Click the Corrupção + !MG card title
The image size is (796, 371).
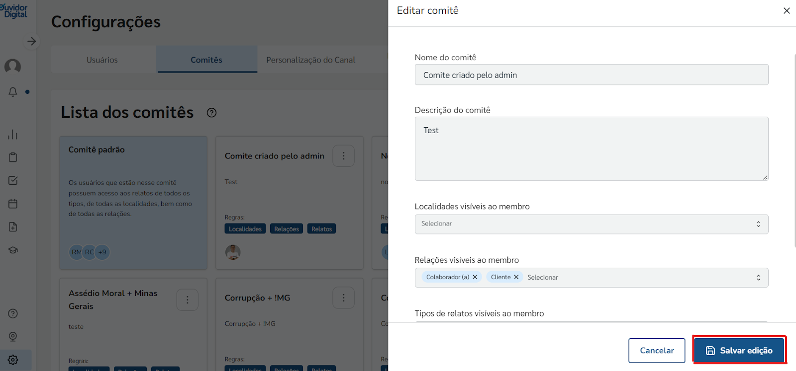click(257, 298)
